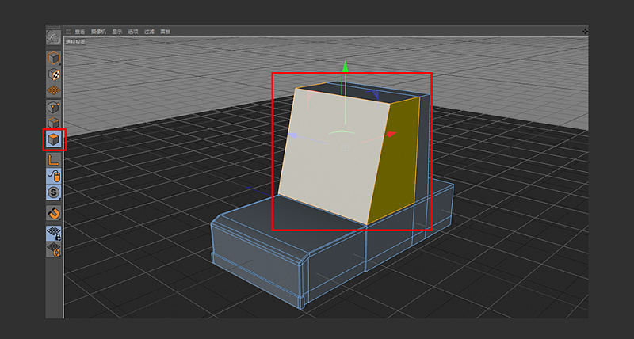634x339 pixels.
Task: Open the 查看 (View) viewport menu
Action: click(80, 32)
